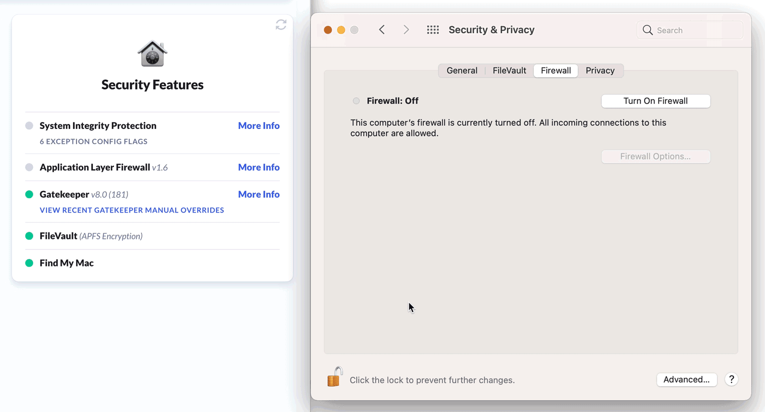Go forward with the right chevron arrow
Viewport: 765px width, 412px height.
406,30
